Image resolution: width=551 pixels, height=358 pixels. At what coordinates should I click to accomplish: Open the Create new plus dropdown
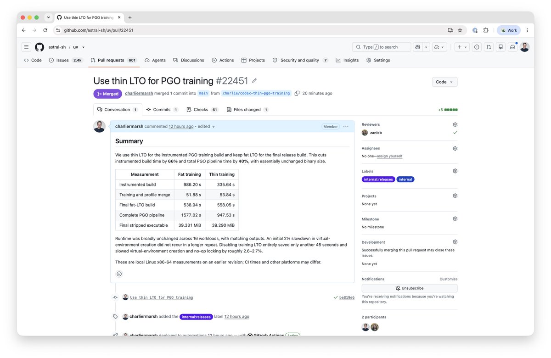coord(462,47)
